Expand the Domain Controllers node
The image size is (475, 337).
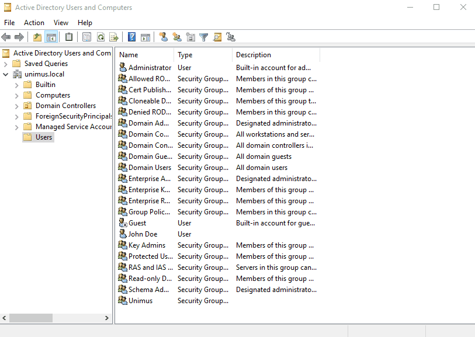coord(17,106)
